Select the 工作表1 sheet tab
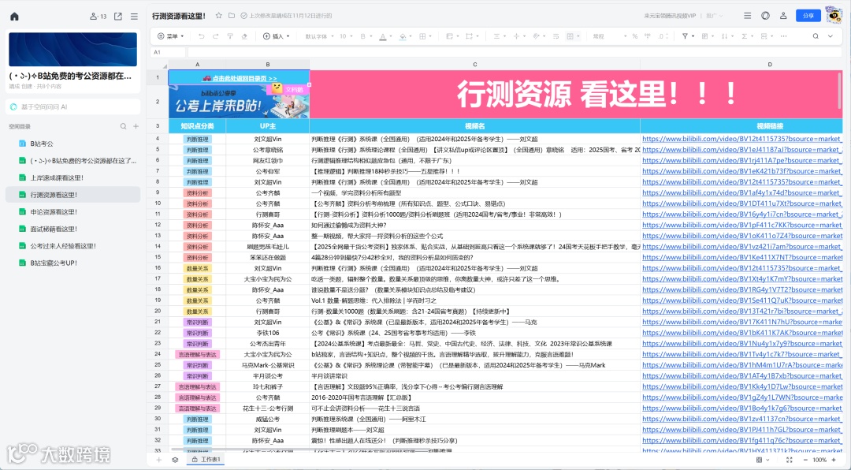The height and width of the screenshot is (470, 851). pos(206,460)
